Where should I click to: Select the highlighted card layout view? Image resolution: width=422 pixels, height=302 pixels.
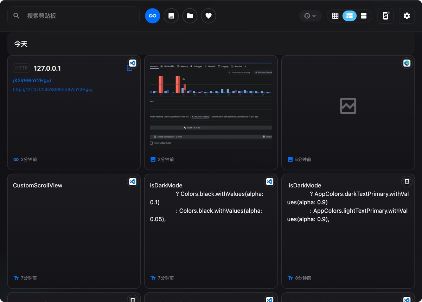click(x=350, y=16)
